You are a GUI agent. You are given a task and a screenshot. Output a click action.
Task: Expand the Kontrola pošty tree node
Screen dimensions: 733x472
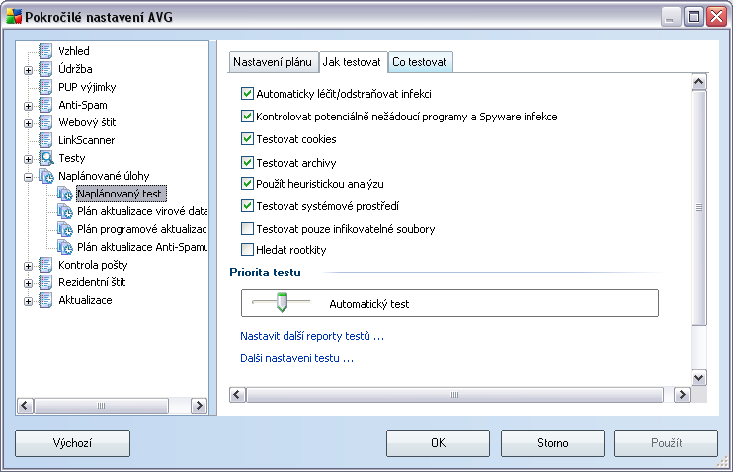[x=28, y=266]
